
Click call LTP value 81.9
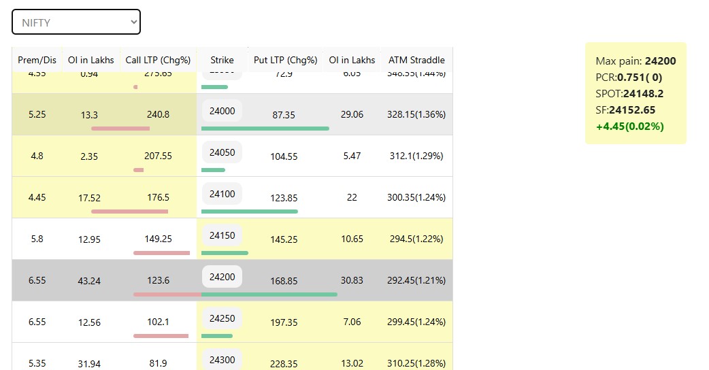point(159,363)
